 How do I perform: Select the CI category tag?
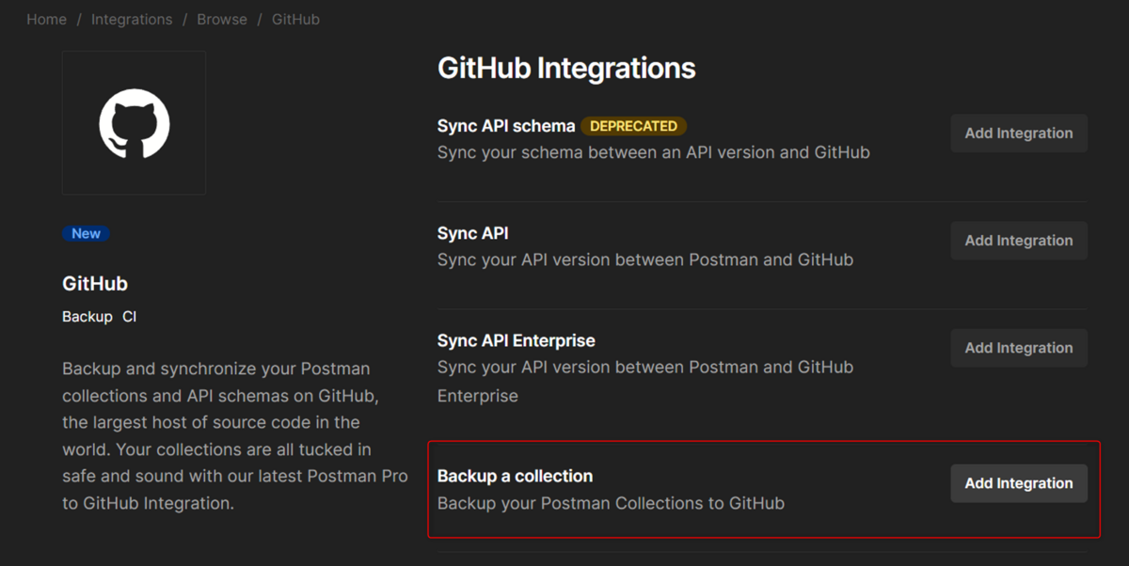(130, 317)
